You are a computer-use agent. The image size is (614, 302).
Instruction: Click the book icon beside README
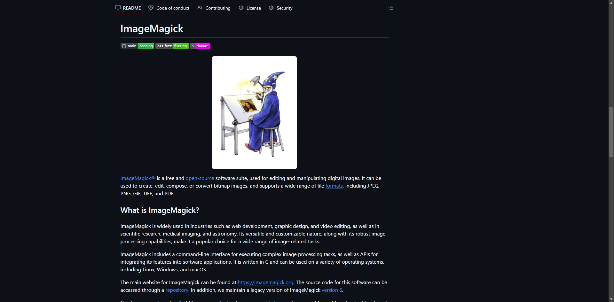[118, 8]
